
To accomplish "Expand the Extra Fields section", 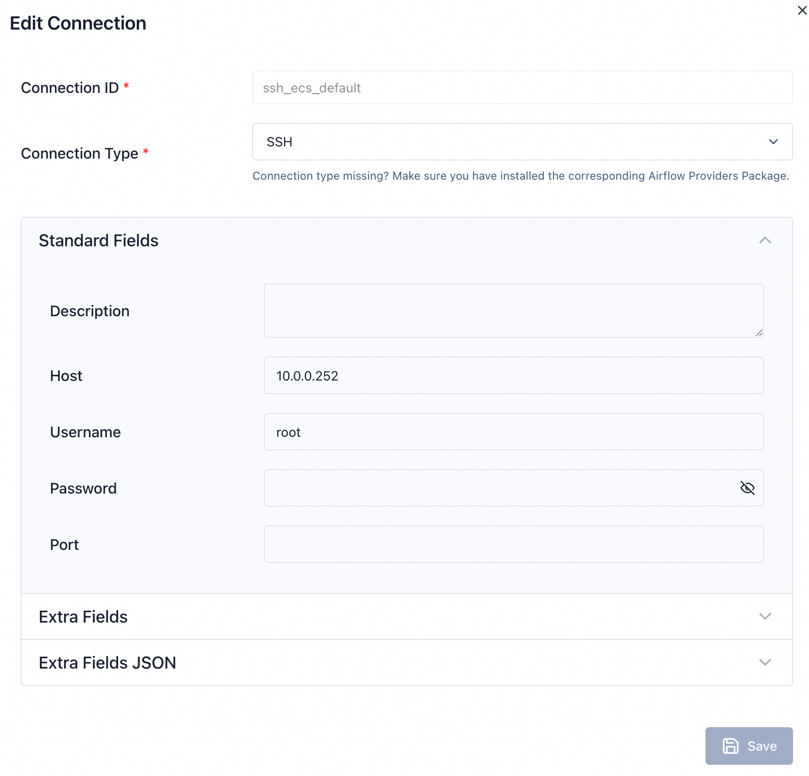I will click(x=765, y=616).
